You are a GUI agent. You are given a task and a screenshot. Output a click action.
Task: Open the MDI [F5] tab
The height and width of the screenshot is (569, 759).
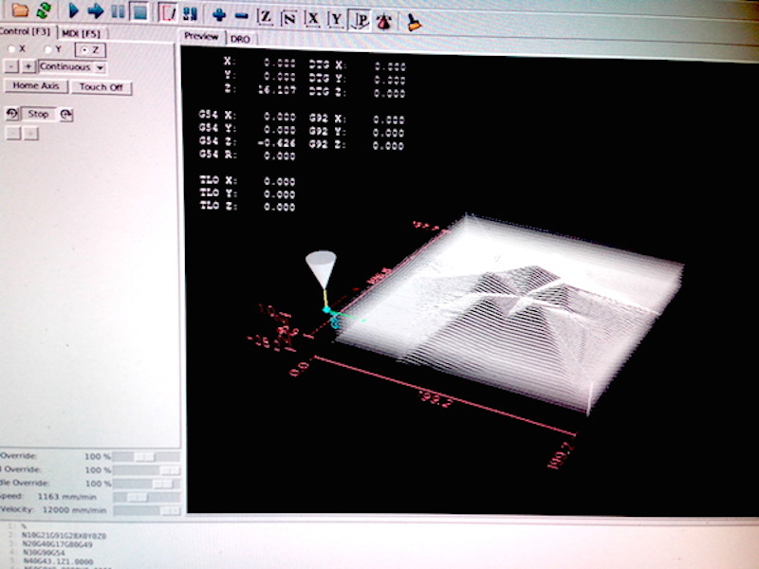tap(81, 33)
